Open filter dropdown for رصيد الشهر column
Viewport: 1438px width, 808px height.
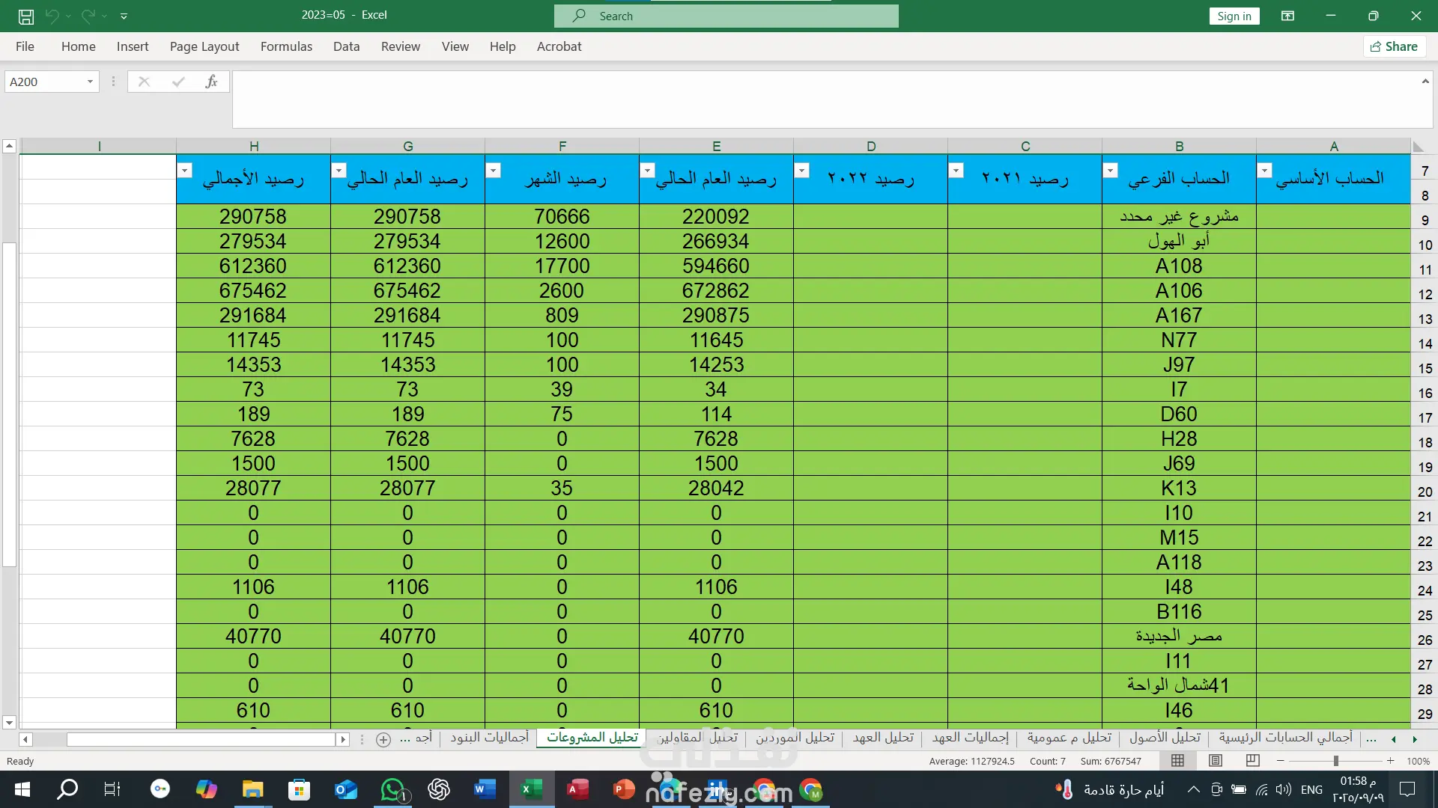tap(494, 171)
